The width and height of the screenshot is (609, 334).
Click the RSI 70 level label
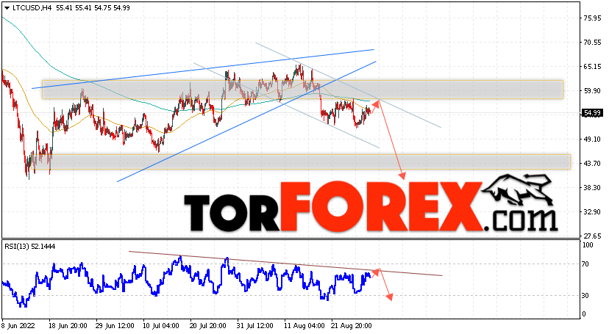coord(585,264)
